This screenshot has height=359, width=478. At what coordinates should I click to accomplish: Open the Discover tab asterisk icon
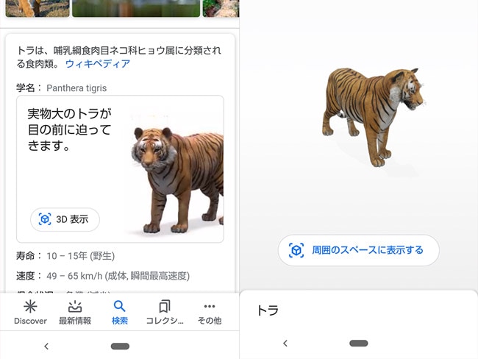click(30, 306)
